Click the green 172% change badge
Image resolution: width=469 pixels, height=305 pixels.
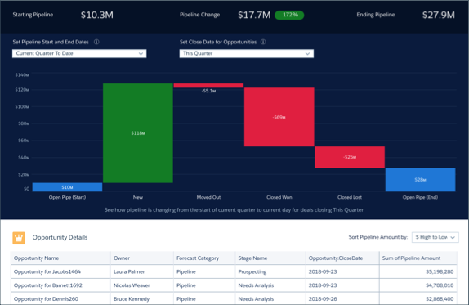[289, 15]
